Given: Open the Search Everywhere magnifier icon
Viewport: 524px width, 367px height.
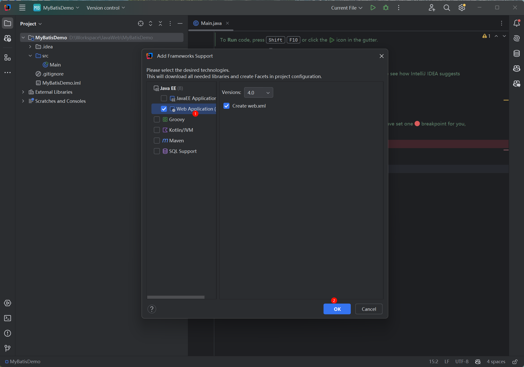Looking at the screenshot, I should pos(447,8).
